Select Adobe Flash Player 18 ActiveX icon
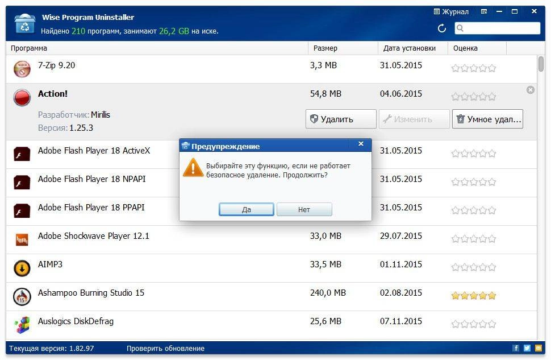The image size is (551, 360). (22, 154)
